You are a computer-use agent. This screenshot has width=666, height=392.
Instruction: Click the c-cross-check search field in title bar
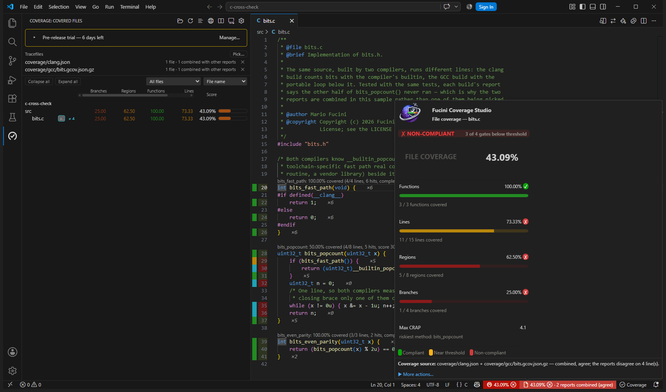pyautogui.click(x=333, y=7)
